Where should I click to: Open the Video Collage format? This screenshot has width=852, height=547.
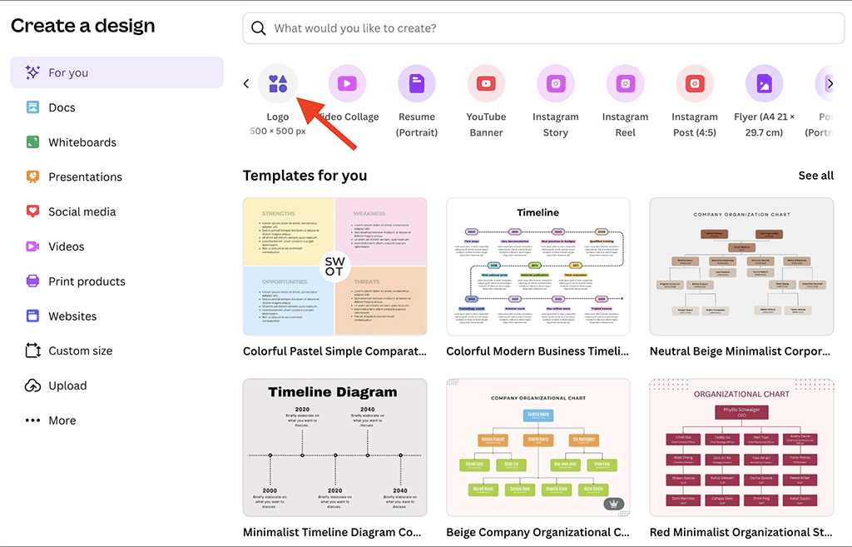[347, 83]
